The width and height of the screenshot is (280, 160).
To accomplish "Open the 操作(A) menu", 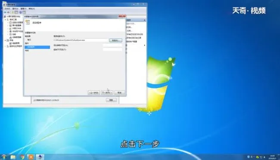I will click(x=15, y=9).
